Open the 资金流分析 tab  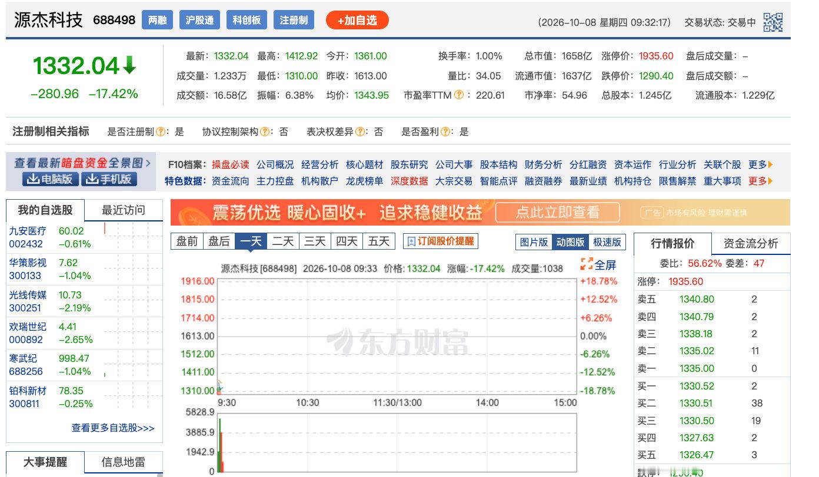click(750, 243)
